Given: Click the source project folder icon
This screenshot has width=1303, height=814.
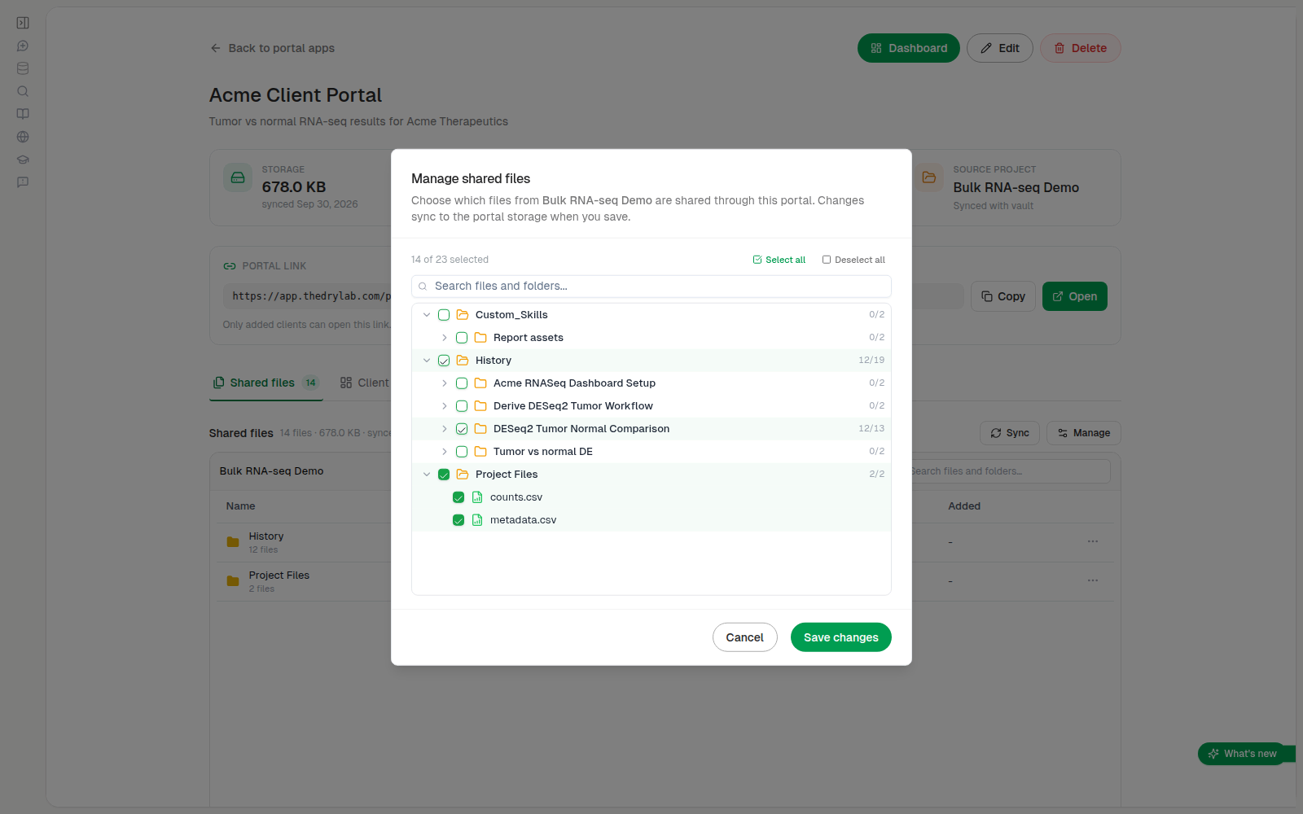Looking at the screenshot, I should [929, 177].
